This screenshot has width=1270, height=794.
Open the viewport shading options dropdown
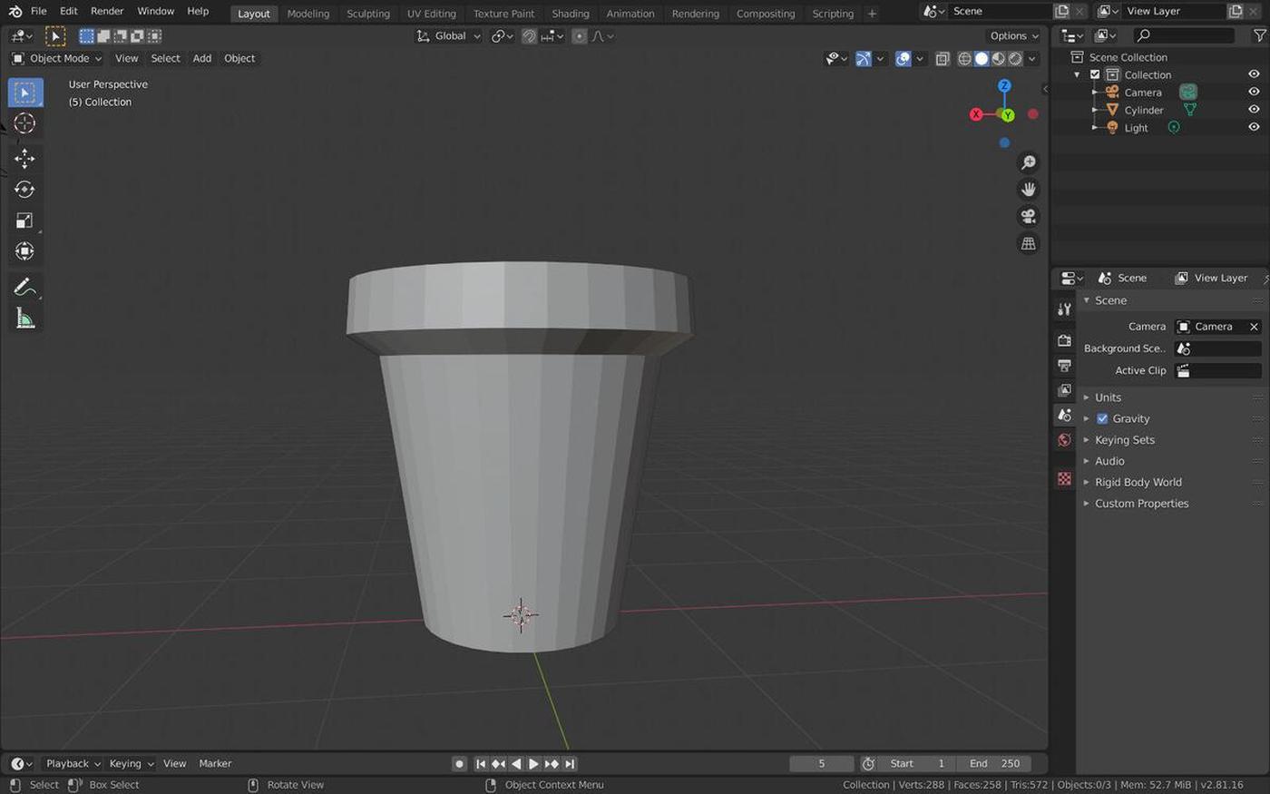pyautogui.click(x=1032, y=58)
